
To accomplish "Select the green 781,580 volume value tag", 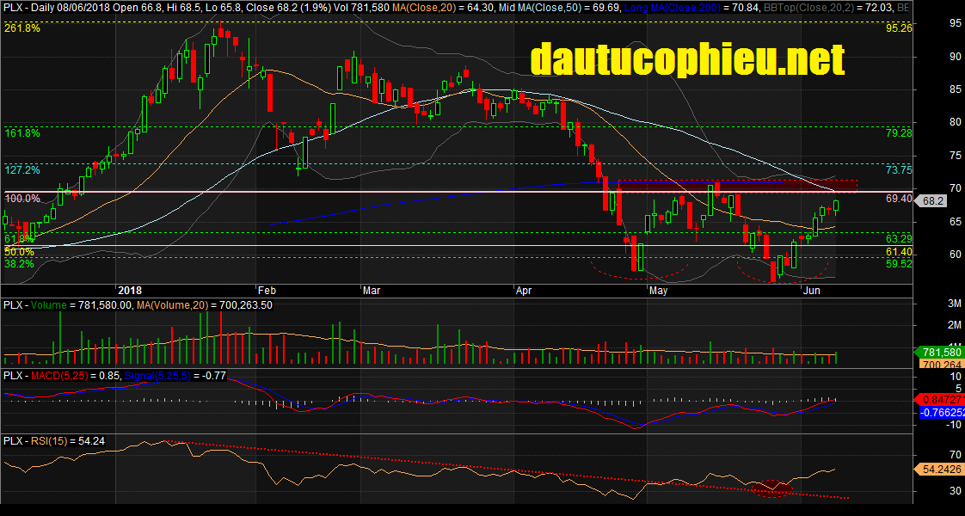I will point(939,353).
